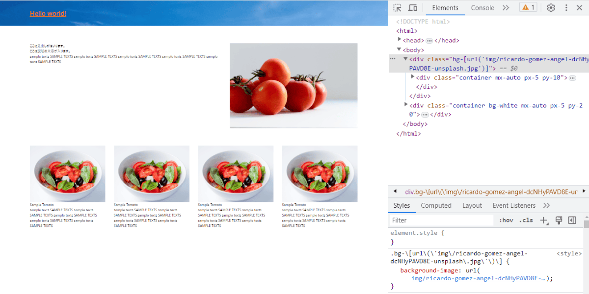This screenshot has height=294, width=589.
Task: Click the warning issues badge
Action: coord(529,8)
